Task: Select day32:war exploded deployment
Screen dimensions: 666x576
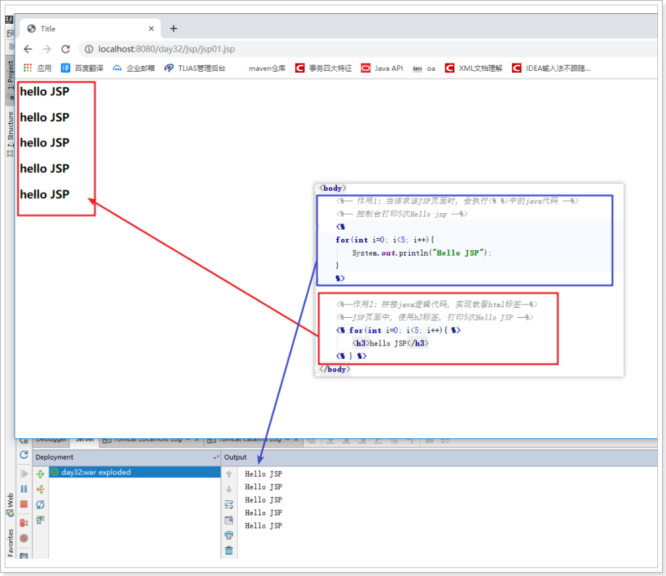Action: click(x=134, y=472)
